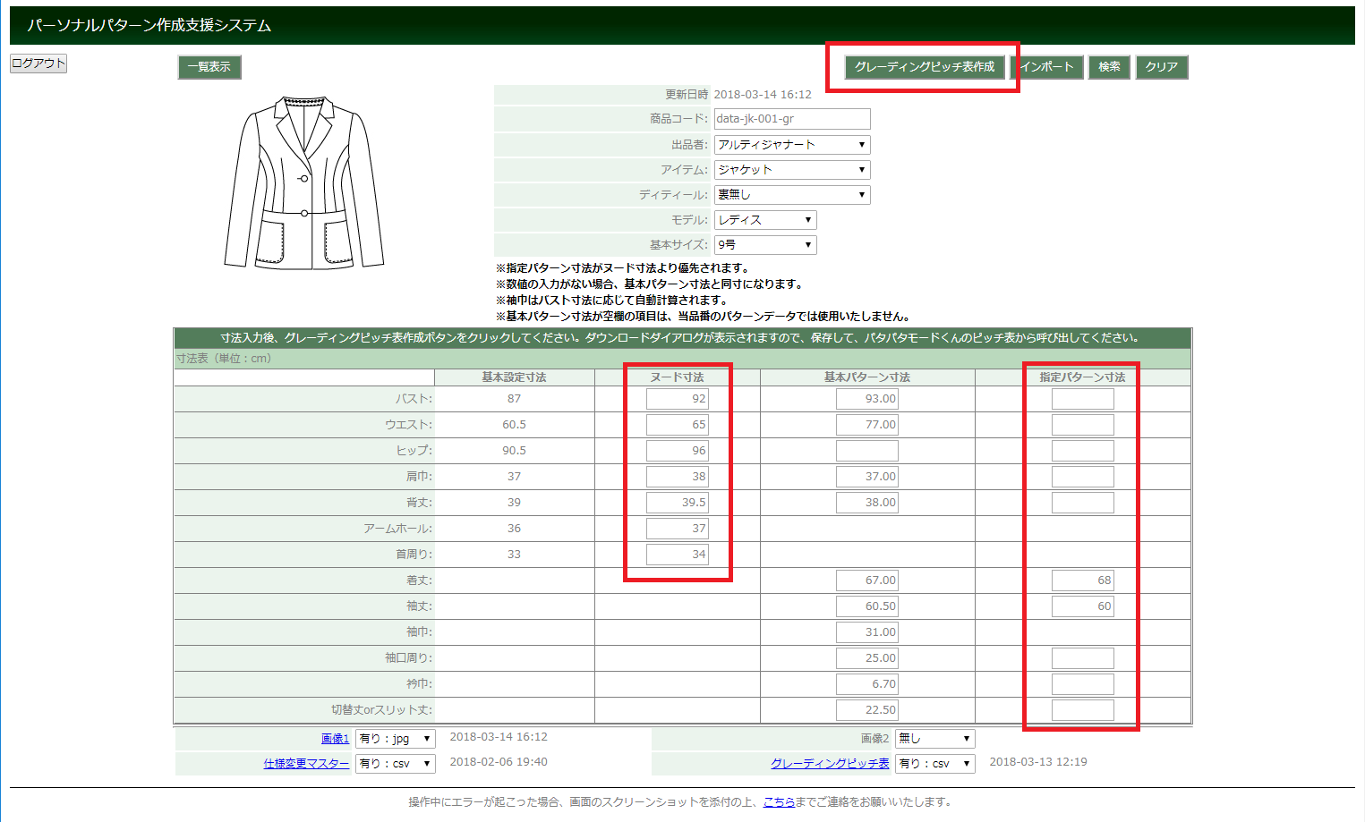The width and height of the screenshot is (1365, 822).
Task: Click the こちら contact link
Action: (x=779, y=802)
